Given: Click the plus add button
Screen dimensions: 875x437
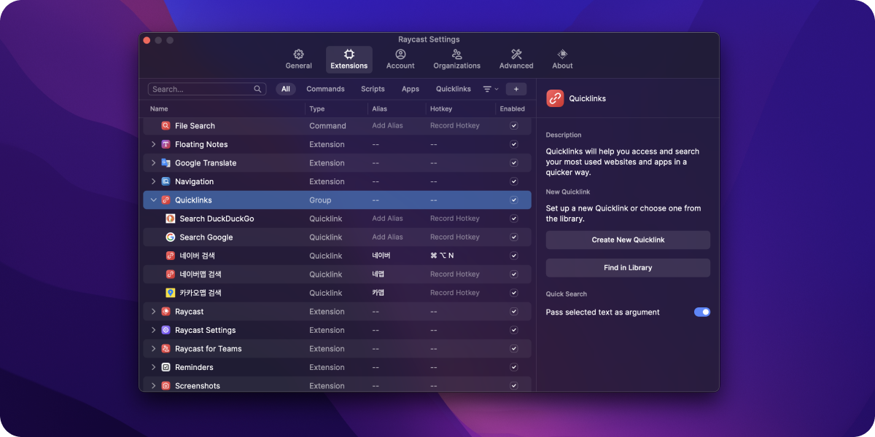Looking at the screenshot, I should [516, 89].
